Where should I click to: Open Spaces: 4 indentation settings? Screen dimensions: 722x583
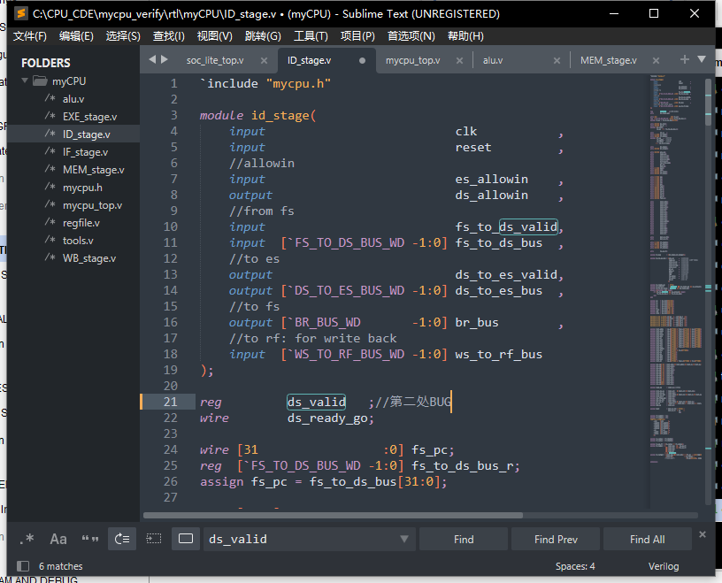point(575,566)
